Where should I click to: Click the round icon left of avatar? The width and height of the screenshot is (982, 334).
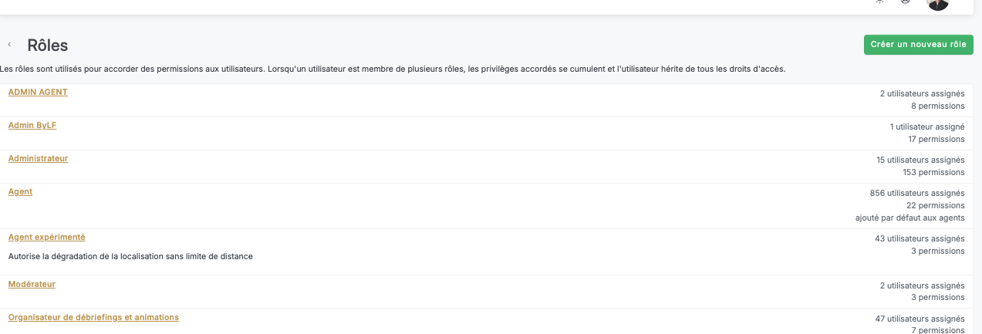(906, 2)
